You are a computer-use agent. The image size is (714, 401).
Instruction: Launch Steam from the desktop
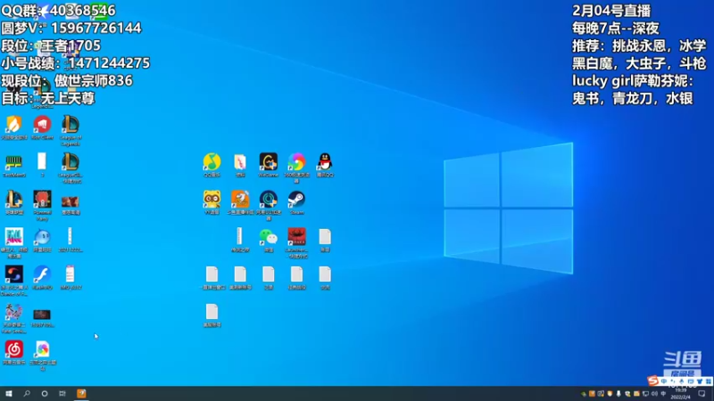pyautogui.click(x=296, y=199)
